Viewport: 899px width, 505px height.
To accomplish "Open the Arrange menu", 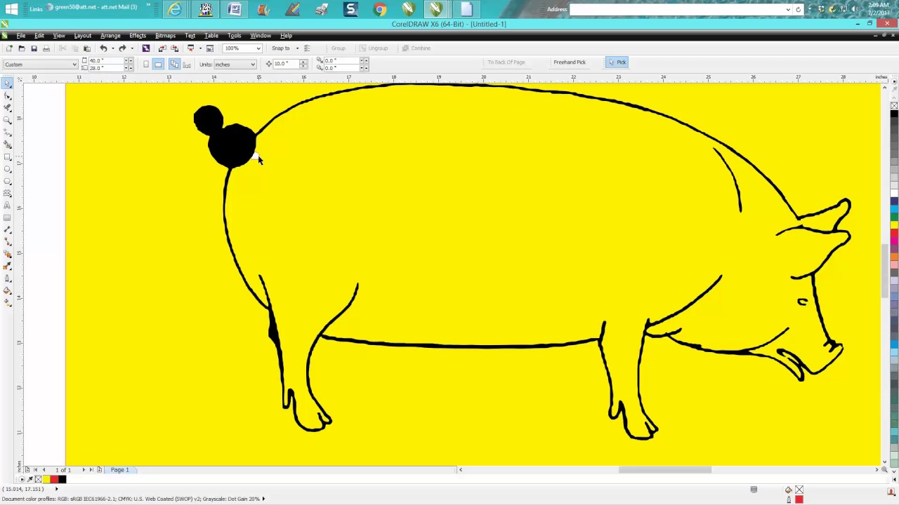I will click(110, 36).
